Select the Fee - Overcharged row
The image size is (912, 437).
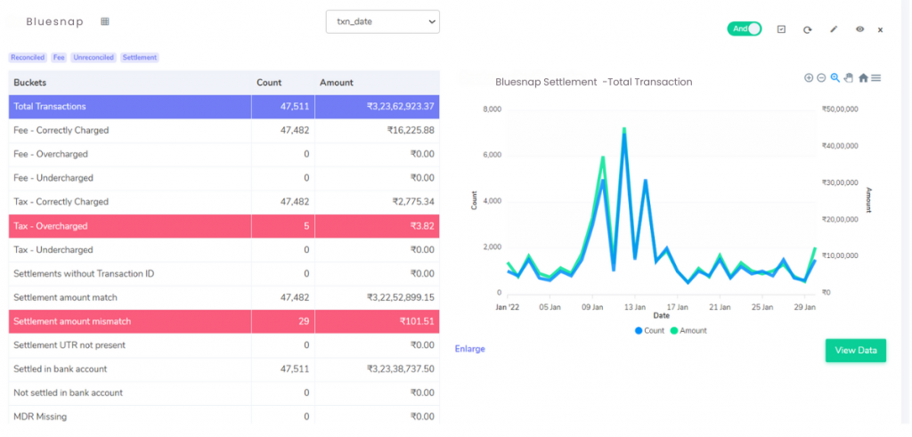coord(224,155)
